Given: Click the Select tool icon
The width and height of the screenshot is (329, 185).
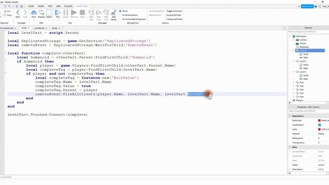Looking at the screenshot, I should pyautogui.click(x=49, y=12).
